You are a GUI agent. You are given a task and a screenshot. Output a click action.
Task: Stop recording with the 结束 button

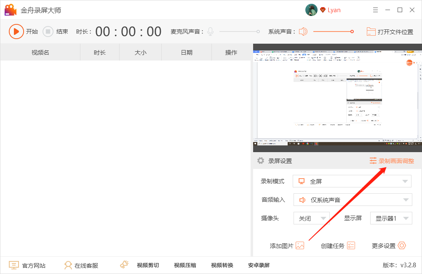pyautogui.click(x=48, y=32)
